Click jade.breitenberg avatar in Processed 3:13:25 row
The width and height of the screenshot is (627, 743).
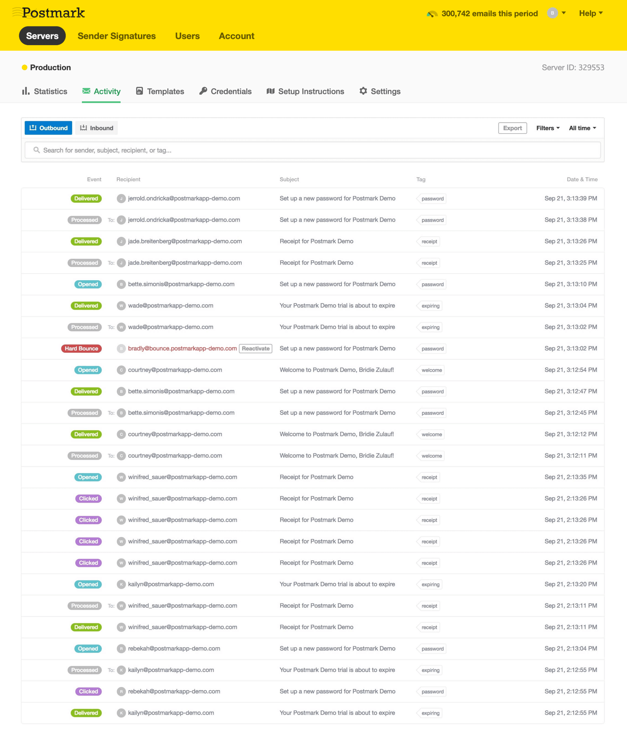pyautogui.click(x=121, y=263)
